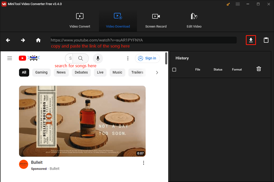
Task: Show more chips with right chevron
Action: tap(157, 73)
